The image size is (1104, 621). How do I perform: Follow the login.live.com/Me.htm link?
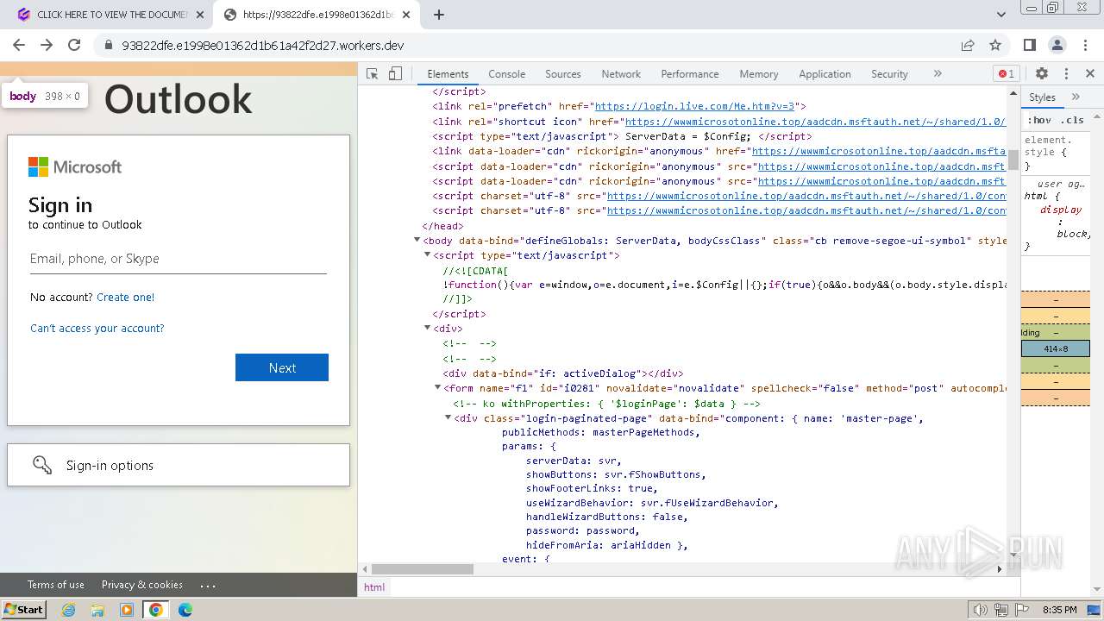pyautogui.click(x=693, y=106)
